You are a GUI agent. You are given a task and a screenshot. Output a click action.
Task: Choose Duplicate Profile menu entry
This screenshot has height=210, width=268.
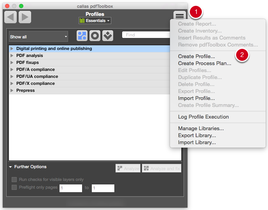(200, 77)
